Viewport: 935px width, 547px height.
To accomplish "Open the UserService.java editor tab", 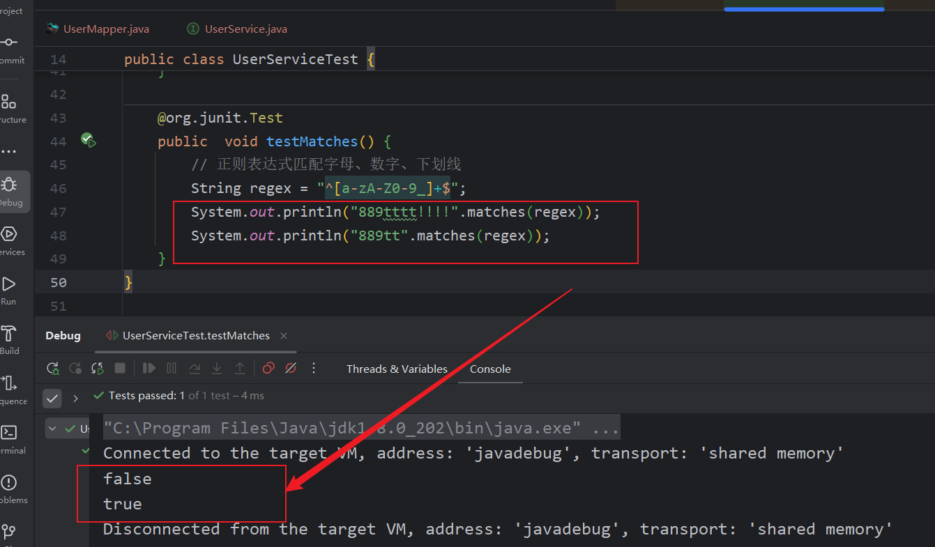I will click(x=245, y=29).
